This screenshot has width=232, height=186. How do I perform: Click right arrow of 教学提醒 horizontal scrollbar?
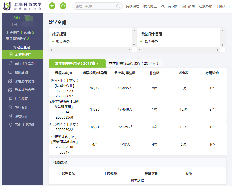[x=130, y=50]
